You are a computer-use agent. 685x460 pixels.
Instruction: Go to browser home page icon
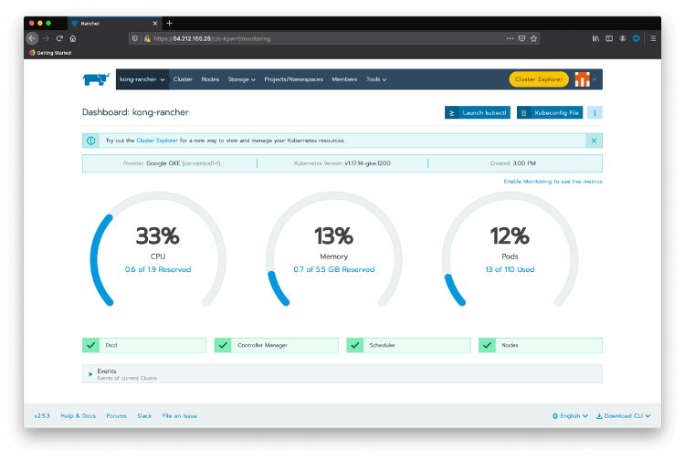pyautogui.click(x=73, y=38)
